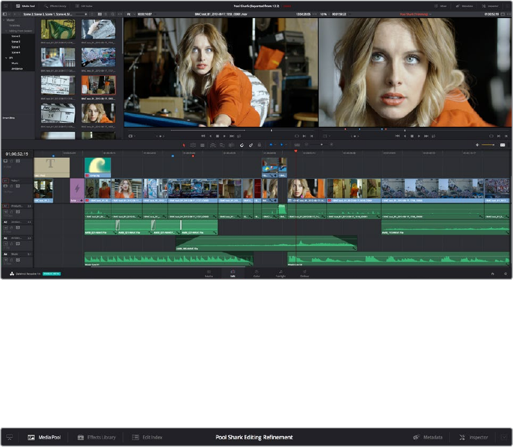Open timeline viewer mode dropdown below right image
Screen dimensions: 513x447
pos(326,136)
